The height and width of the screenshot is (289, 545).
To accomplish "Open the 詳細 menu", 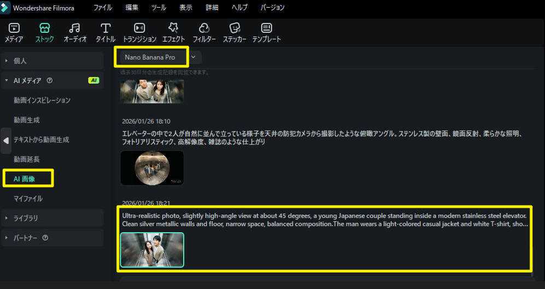I will pos(212,7).
